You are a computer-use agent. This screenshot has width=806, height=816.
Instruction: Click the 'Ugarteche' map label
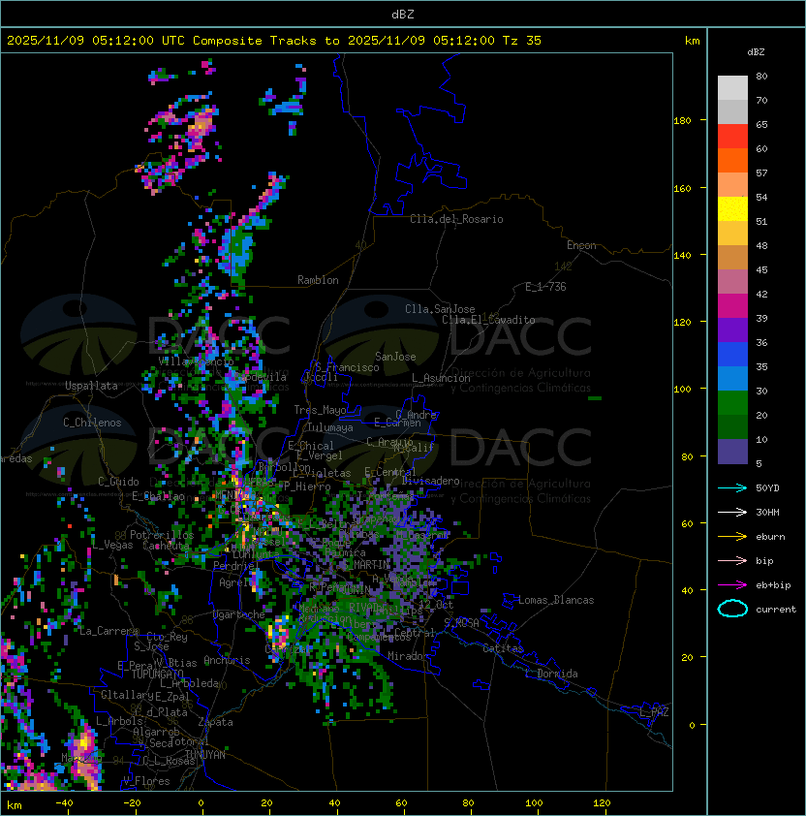tap(239, 615)
